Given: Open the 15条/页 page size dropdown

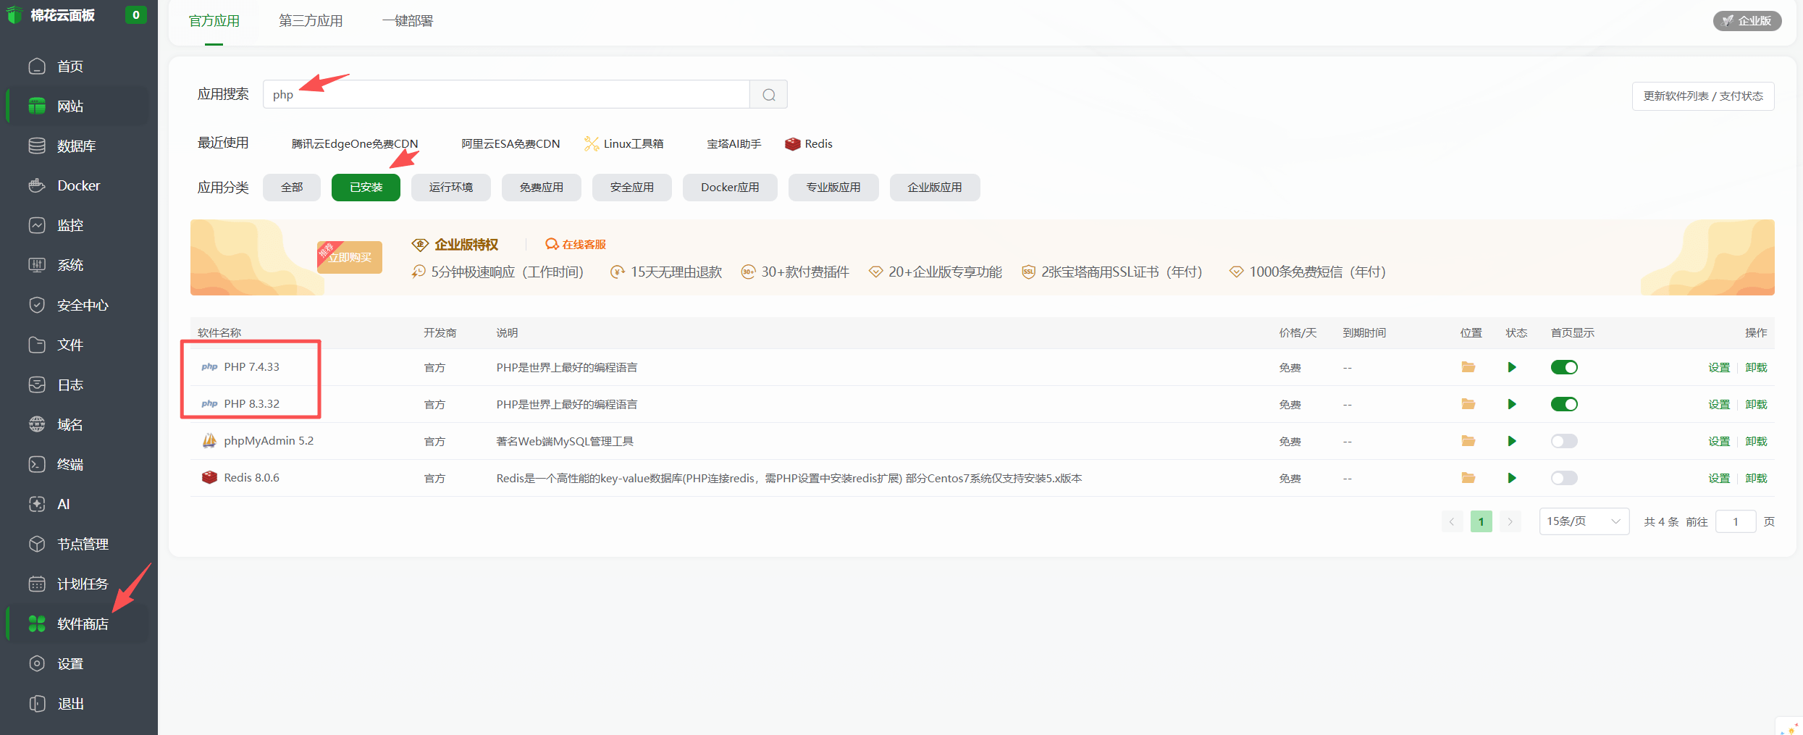Looking at the screenshot, I should pyautogui.click(x=1584, y=521).
